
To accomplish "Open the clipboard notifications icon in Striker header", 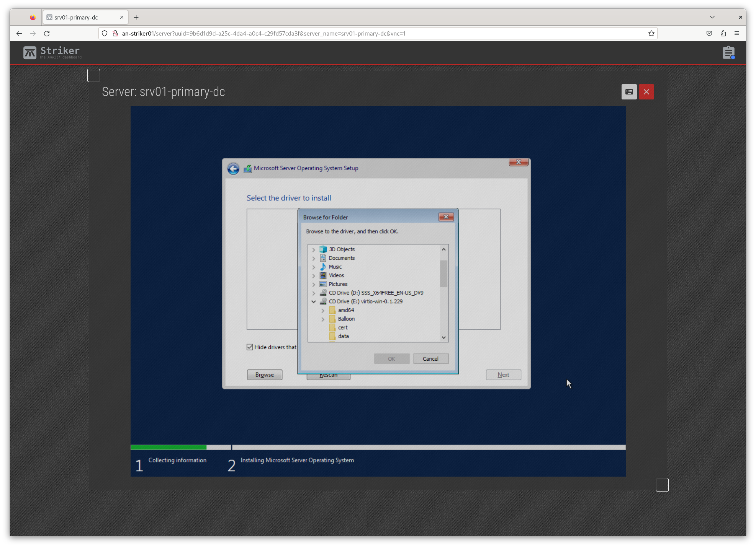I will (728, 53).
